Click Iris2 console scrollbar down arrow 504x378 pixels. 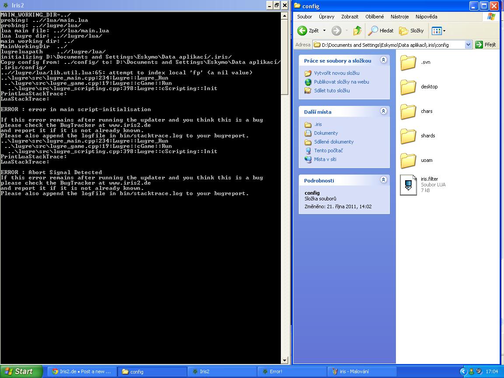pyautogui.click(x=284, y=360)
